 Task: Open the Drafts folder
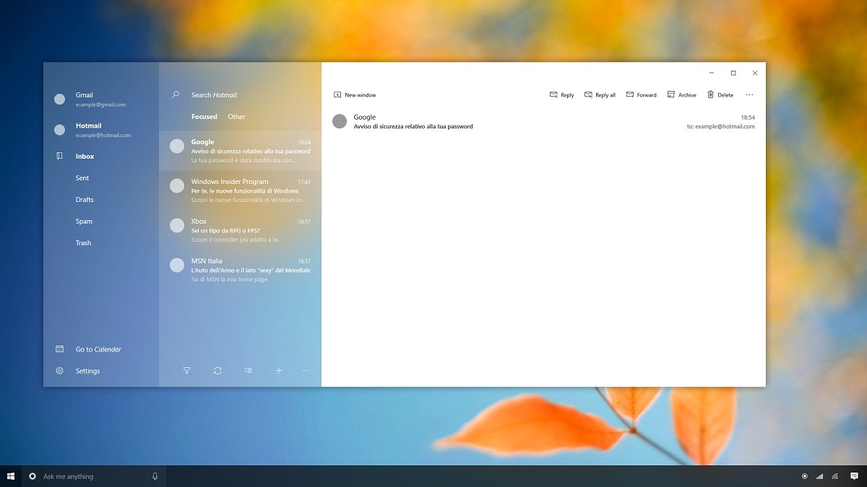(x=85, y=200)
